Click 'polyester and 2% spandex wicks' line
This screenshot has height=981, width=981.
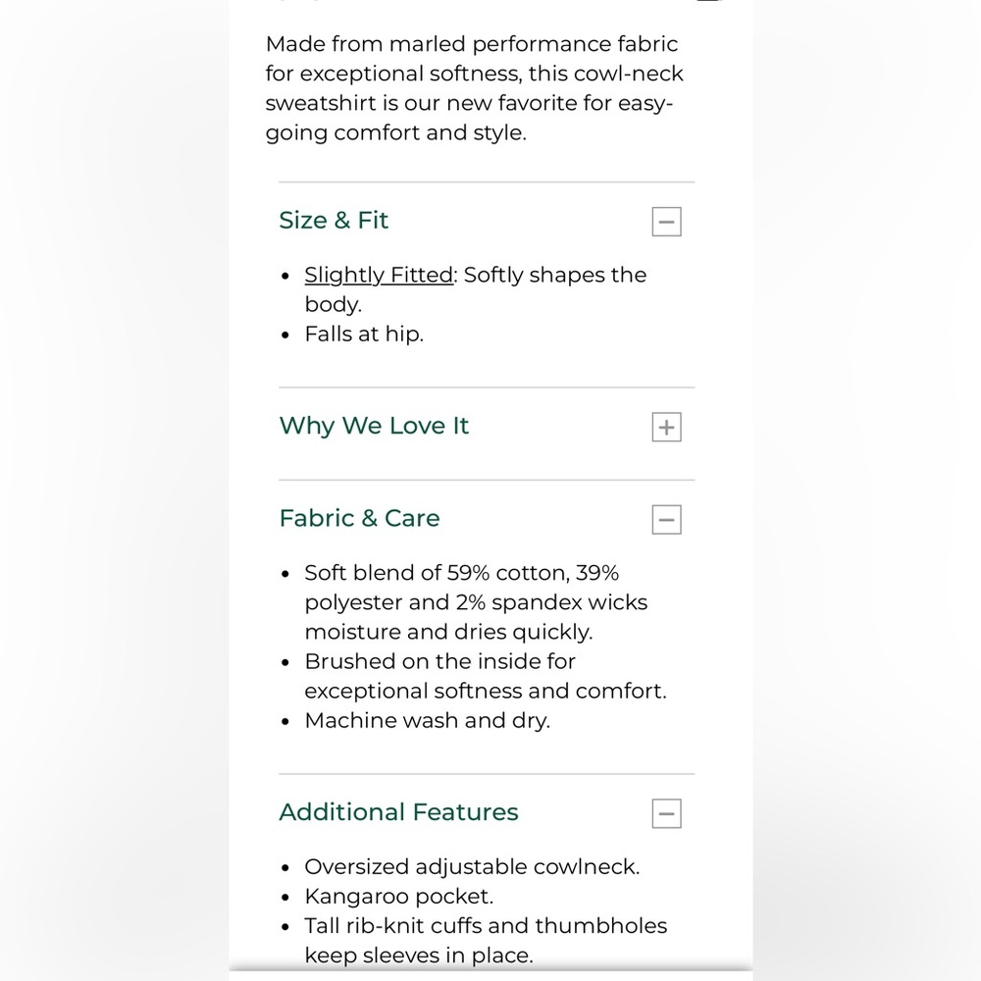coord(476,602)
